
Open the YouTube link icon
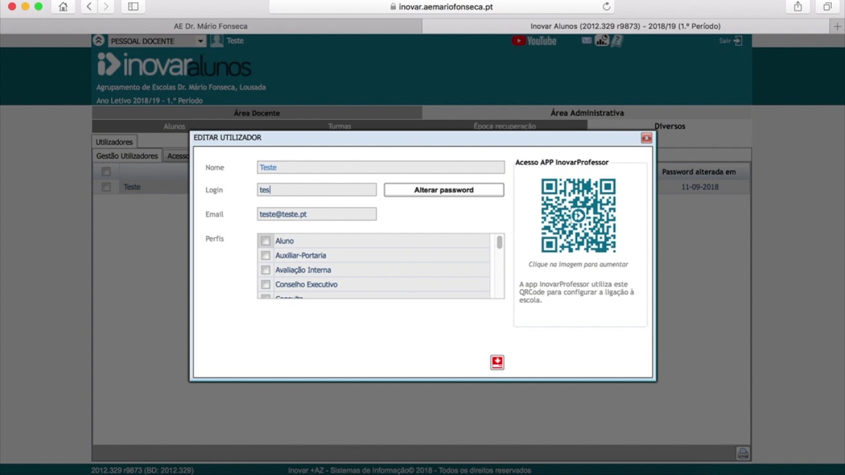tap(534, 41)
